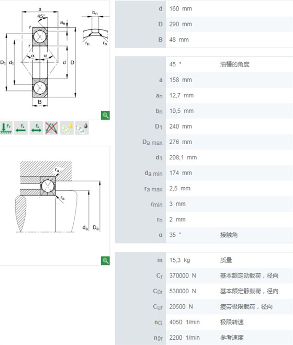Viewport: 293px width, 345px height.
Task: Click the 油槽的角度 description
Action: coord(234,64)
